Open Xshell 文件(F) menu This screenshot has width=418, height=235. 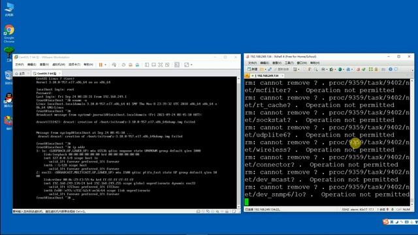coord(252,63)
